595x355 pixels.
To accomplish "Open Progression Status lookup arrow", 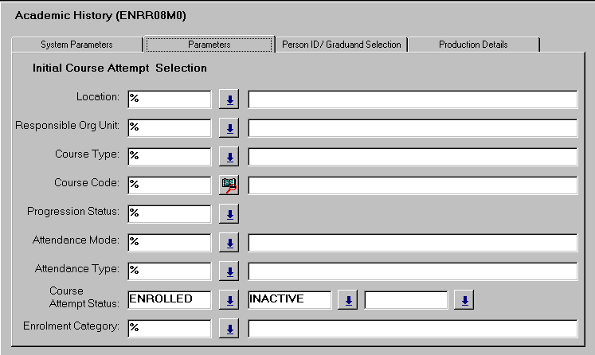I will coord(229,213).
